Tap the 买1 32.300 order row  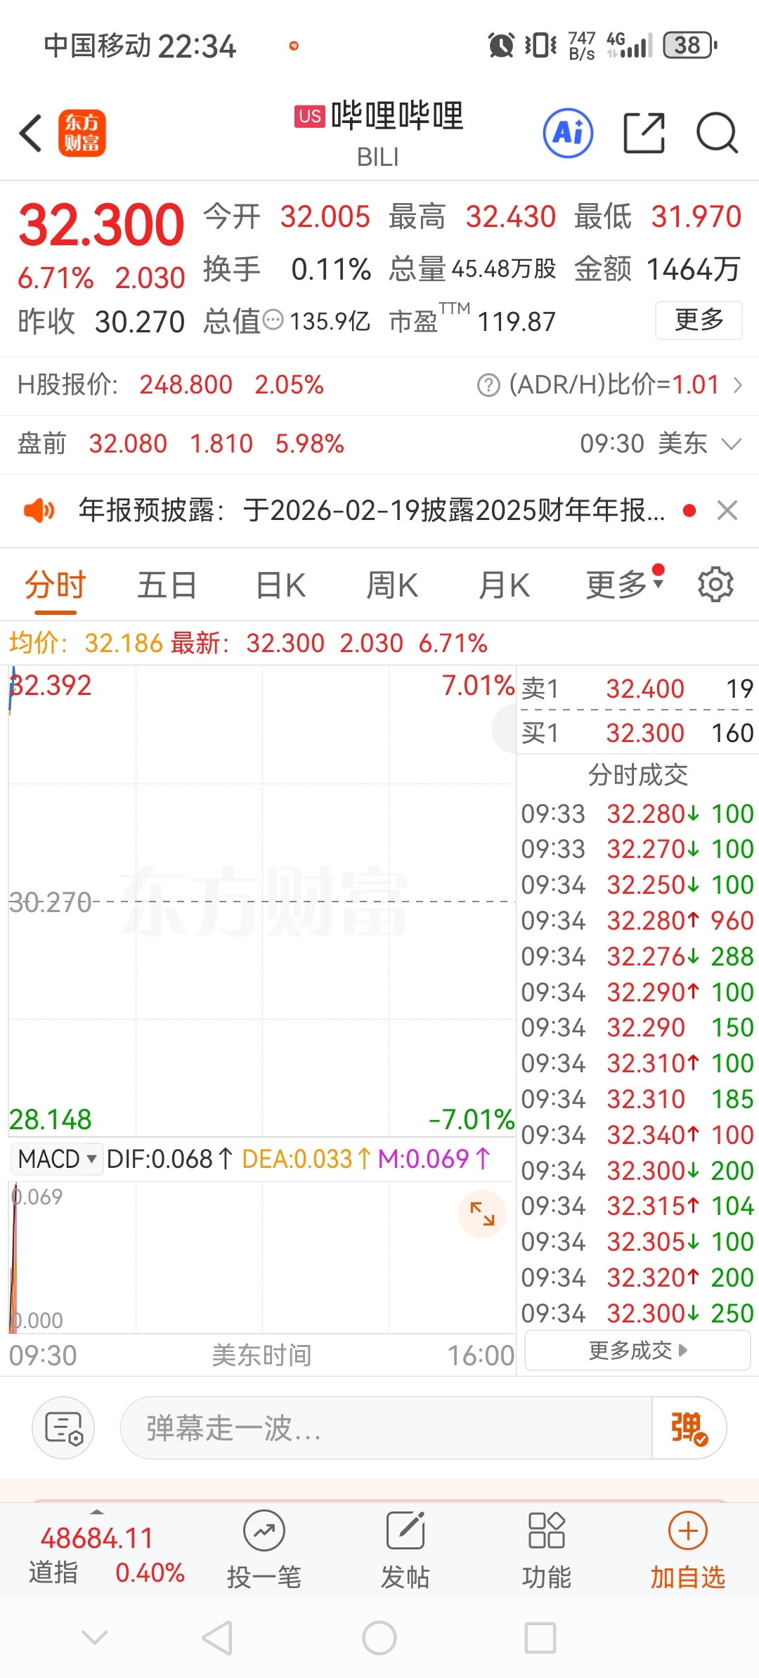[x=637, y=733]
